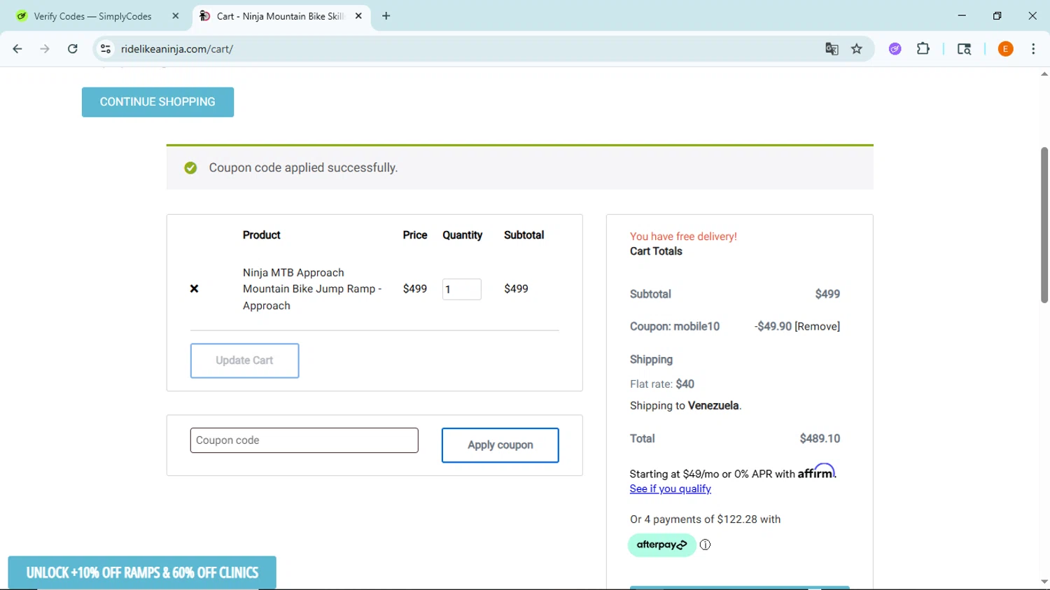Click scrollbar up arrow
This screenshot has width=1050, height=590.
click(1044, 73)
